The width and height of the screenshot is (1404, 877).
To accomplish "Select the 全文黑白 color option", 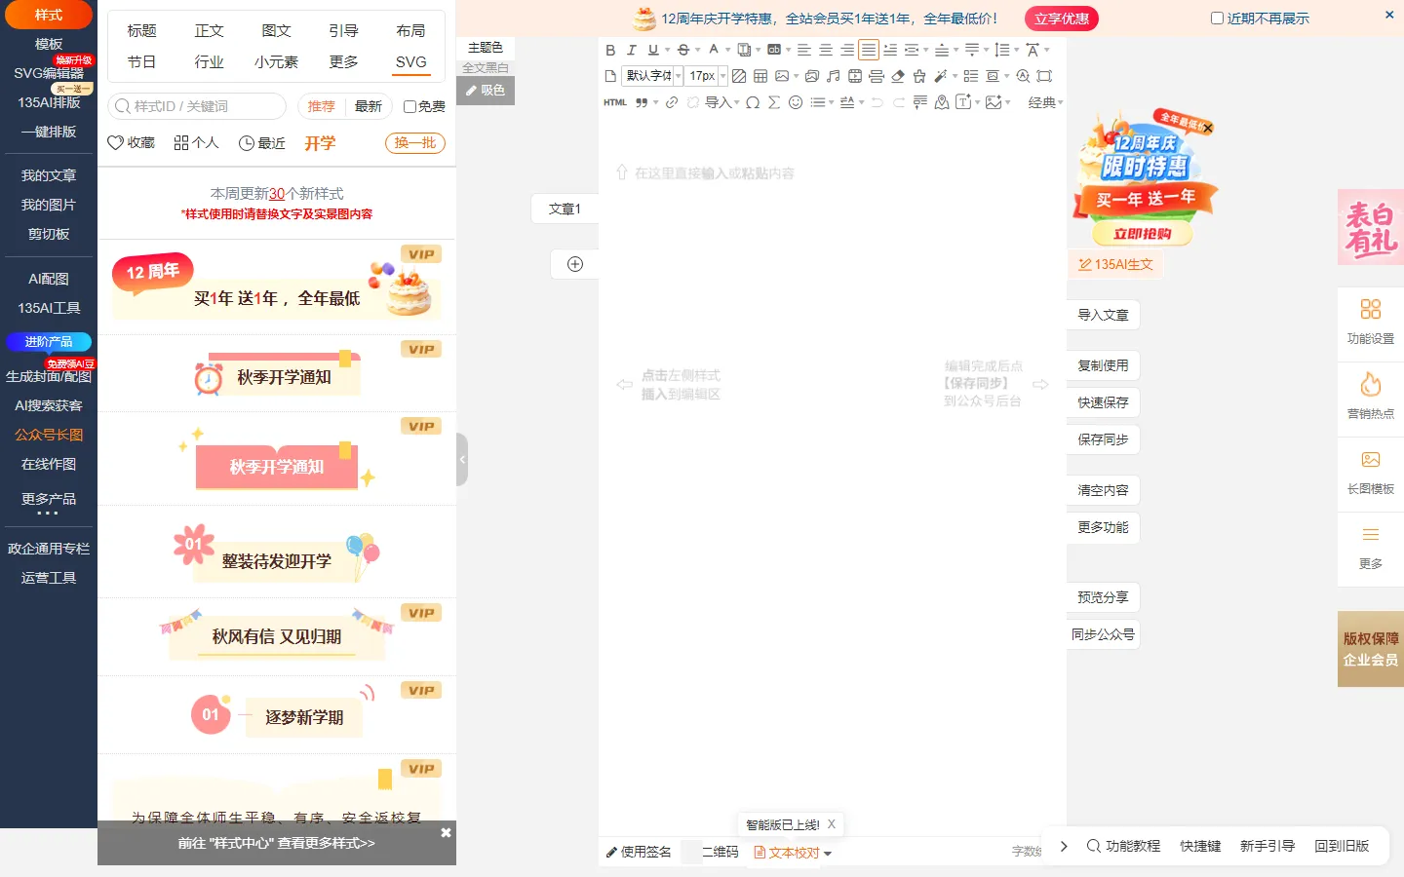I will [x=486, y=68].
